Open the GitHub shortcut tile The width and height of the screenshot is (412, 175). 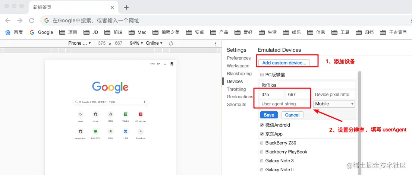click(95, 116)
